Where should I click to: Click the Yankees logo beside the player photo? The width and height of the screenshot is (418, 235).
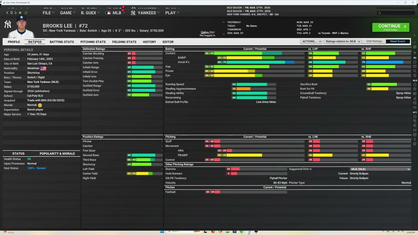point(8,24)
